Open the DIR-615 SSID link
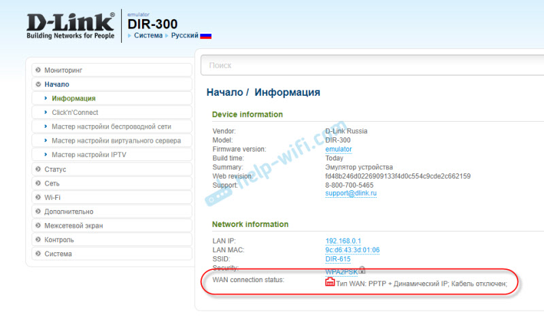Viewport: 544px width, 327px height. pos(337,259)
